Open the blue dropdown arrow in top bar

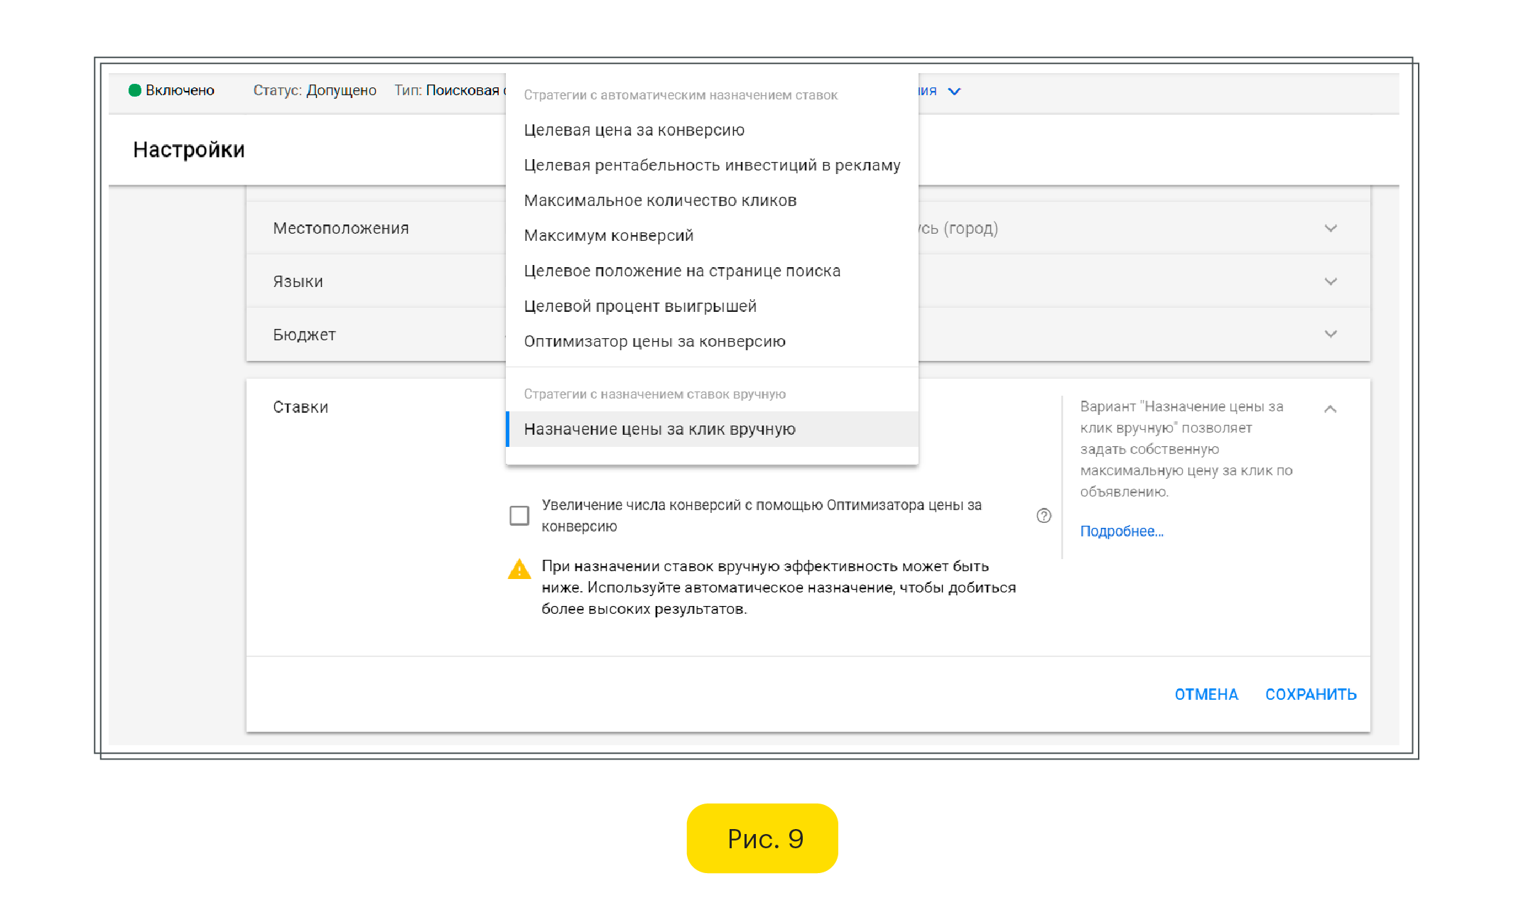tap(954, 91)
